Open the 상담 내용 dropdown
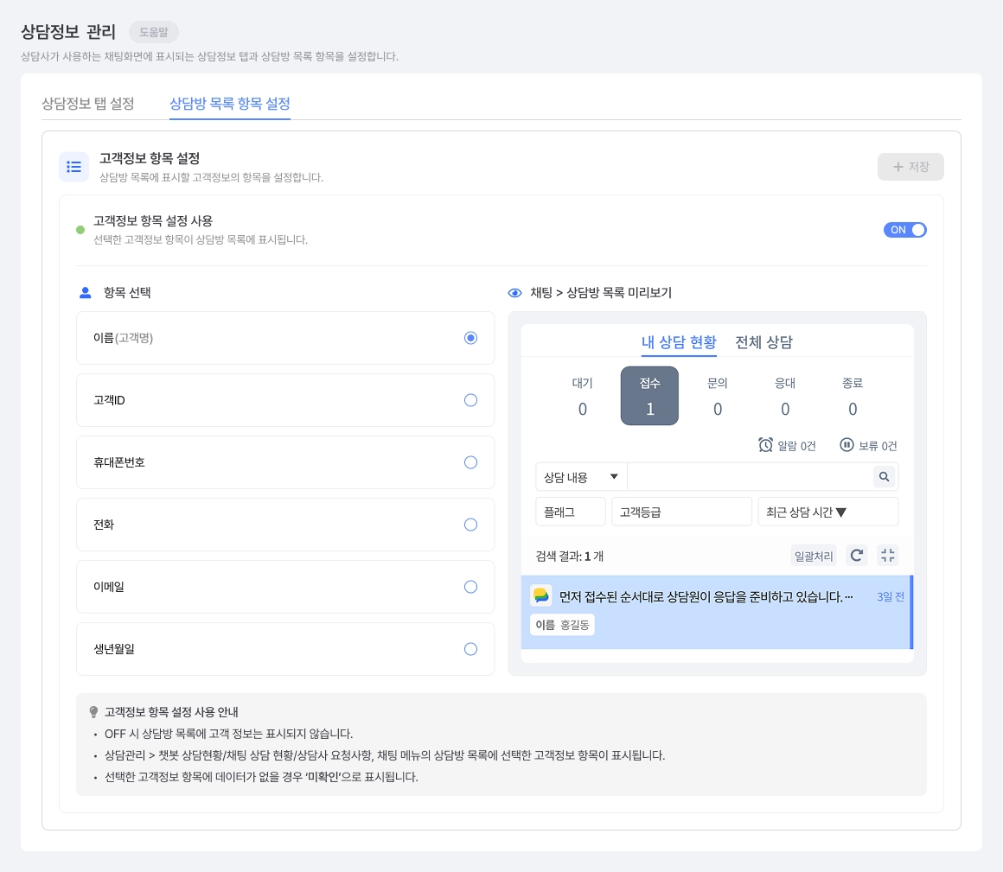The height and width of the screenshot is (872, 1003). (581, 477)
